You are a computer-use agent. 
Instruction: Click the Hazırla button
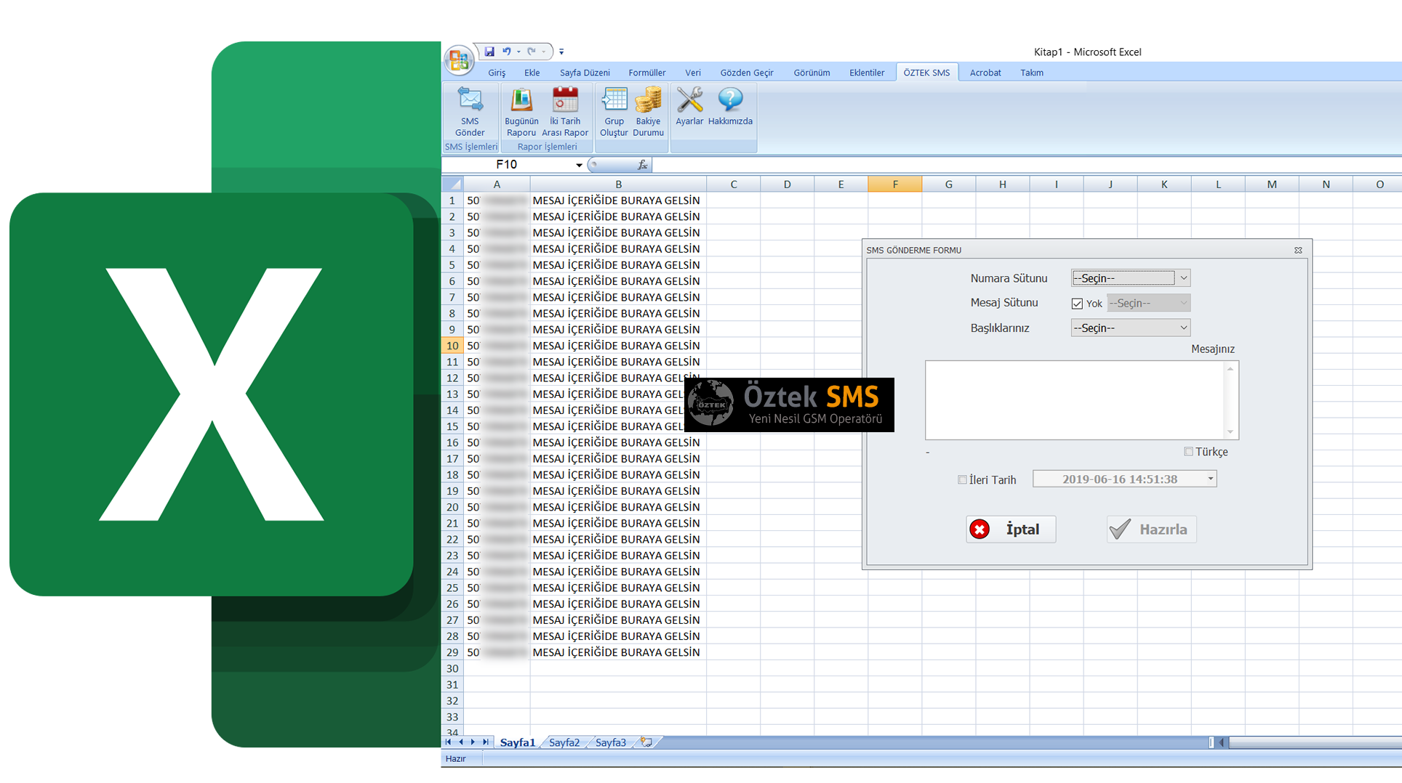(x=1151, y=529)
